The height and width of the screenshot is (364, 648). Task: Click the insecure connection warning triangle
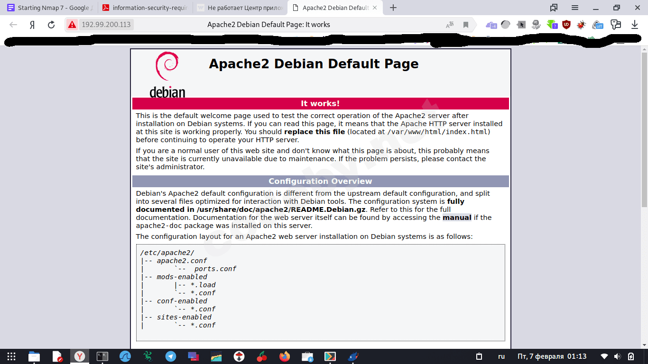pyautogui.click(x=72, y=25)
